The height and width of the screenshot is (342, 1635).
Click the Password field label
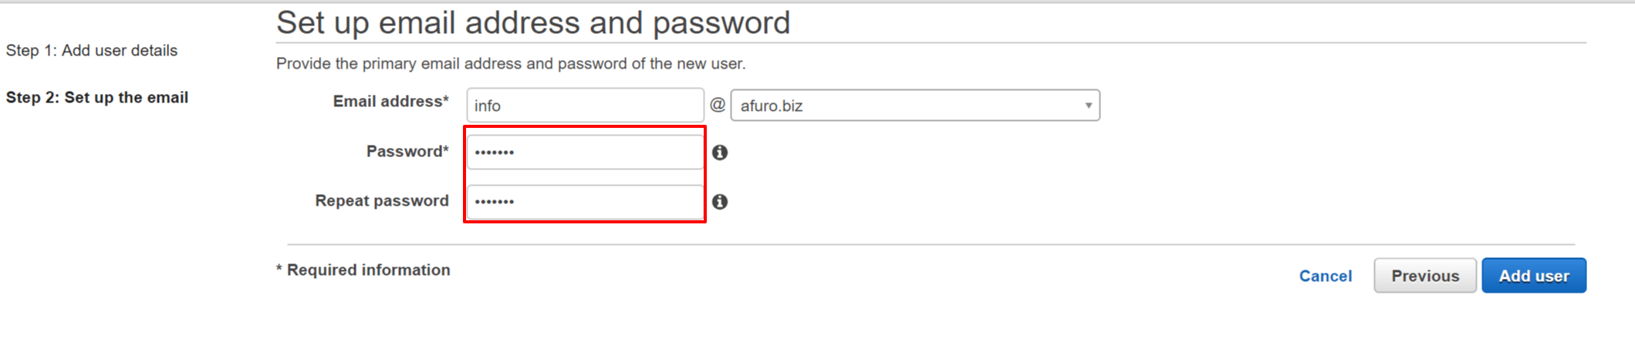pyautogui.click(x=407, y=152)
